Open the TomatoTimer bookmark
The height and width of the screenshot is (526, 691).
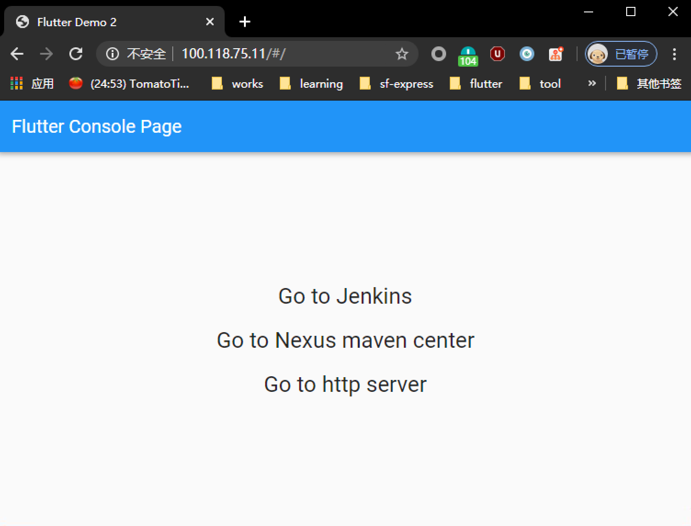[133, 83]
